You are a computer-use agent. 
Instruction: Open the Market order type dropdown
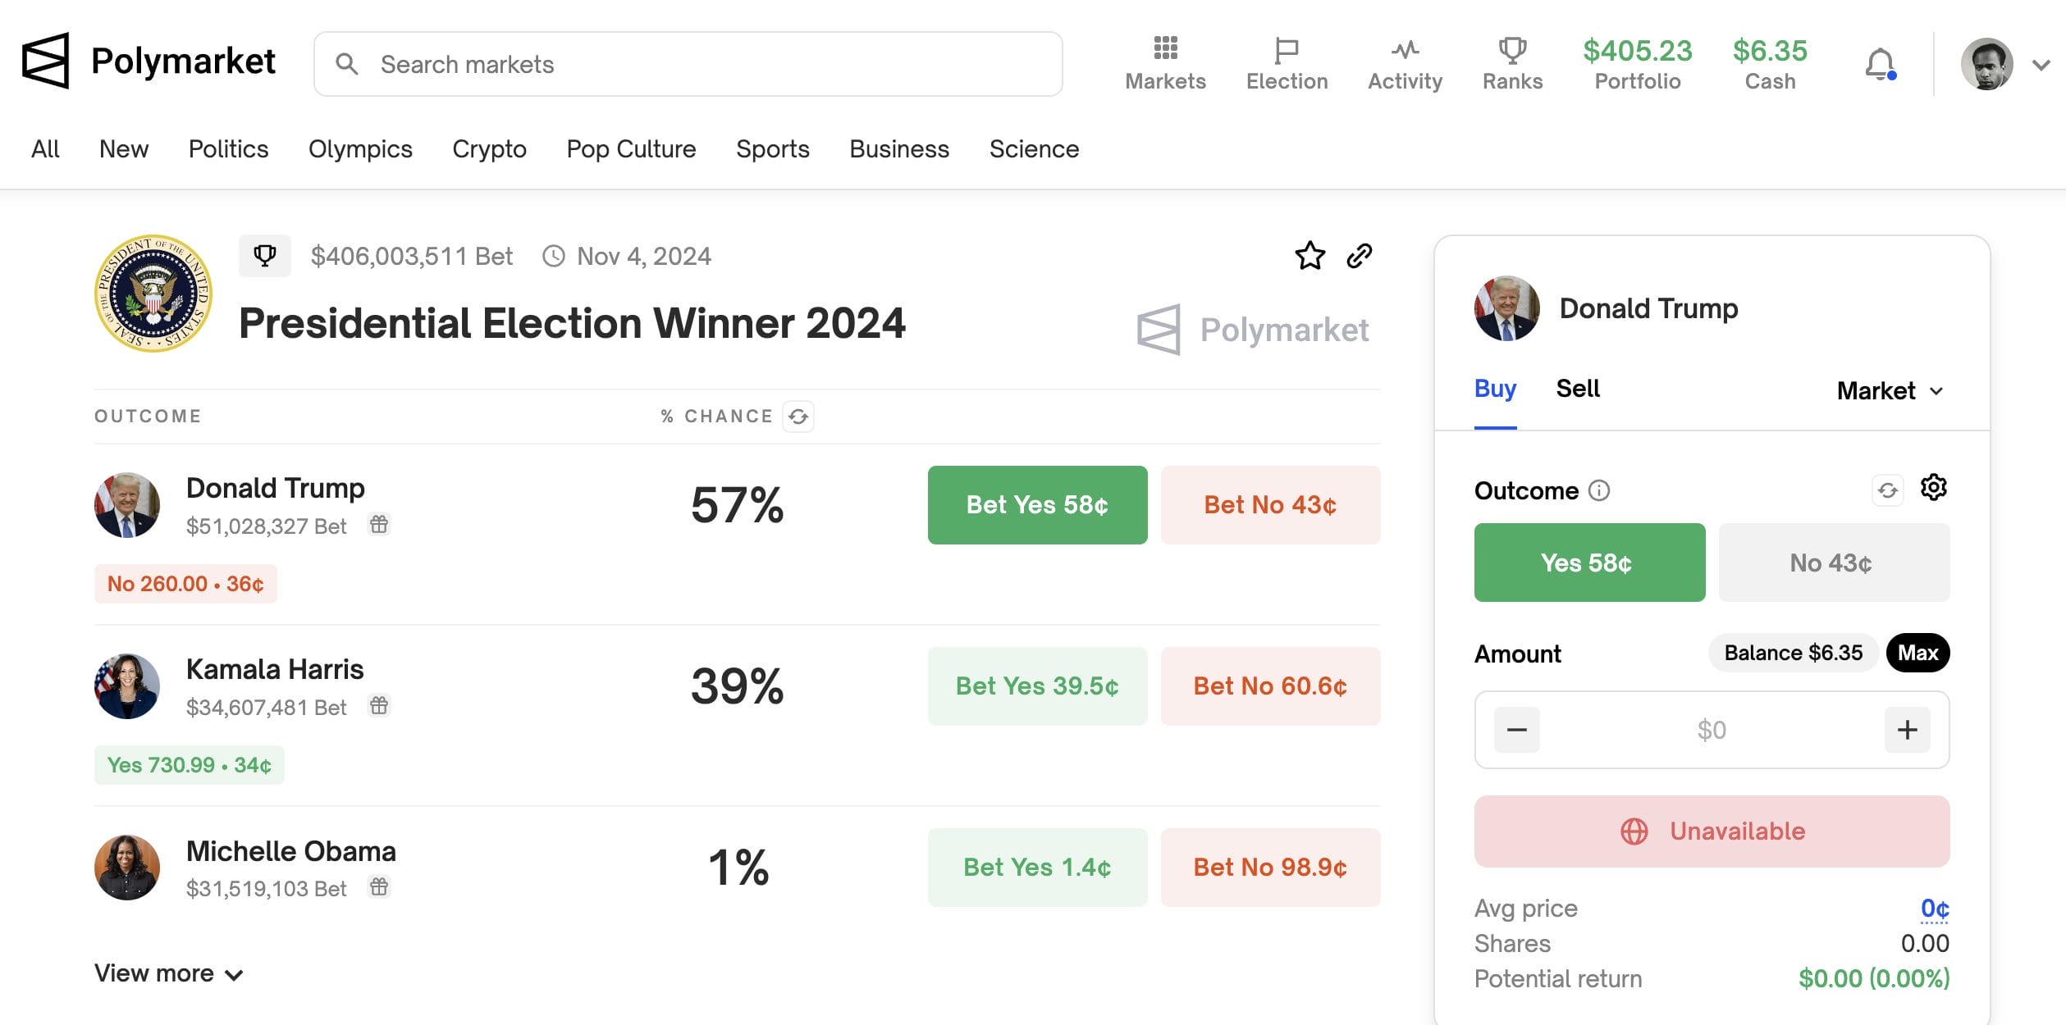(1890, 390)
